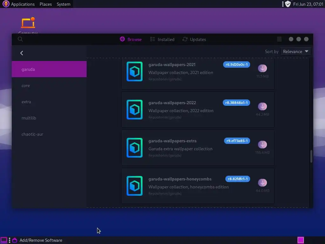Open the Applications menu
The image size is (325, 244).
click(x=23, y=4)
